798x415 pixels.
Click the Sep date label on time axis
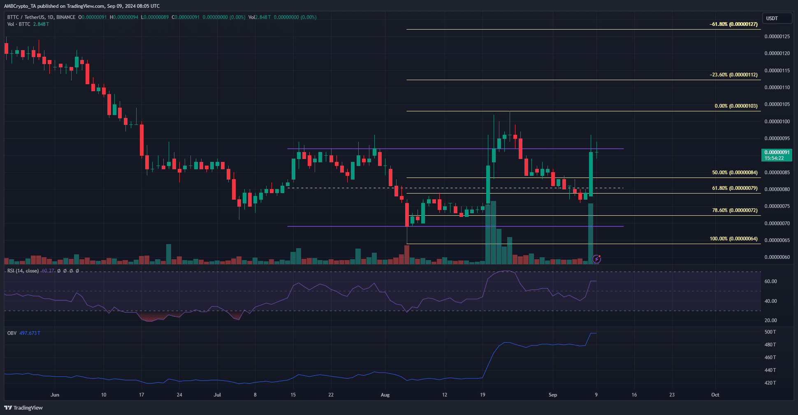tap(553, 395)
